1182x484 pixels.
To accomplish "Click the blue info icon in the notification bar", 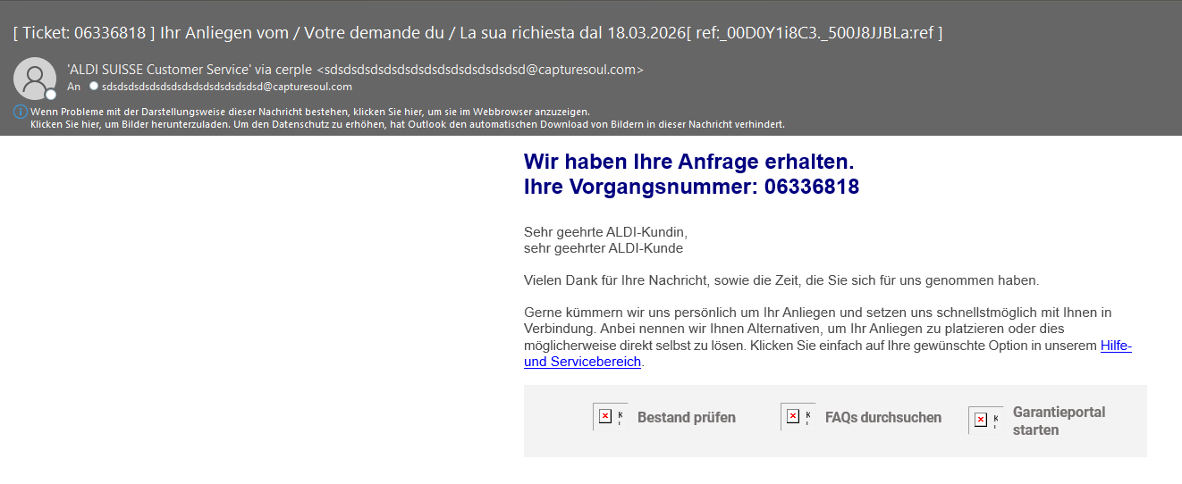I will [21, 112].
